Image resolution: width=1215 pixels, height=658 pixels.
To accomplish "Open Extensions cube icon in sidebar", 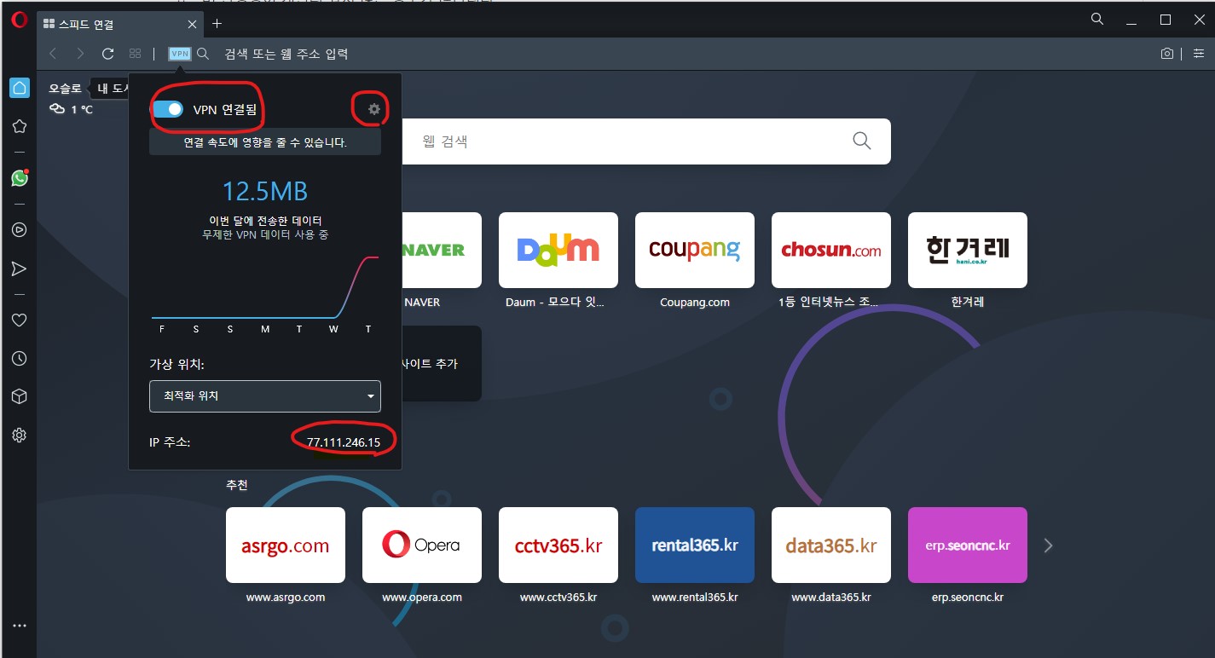I will [x=19, y=397].
